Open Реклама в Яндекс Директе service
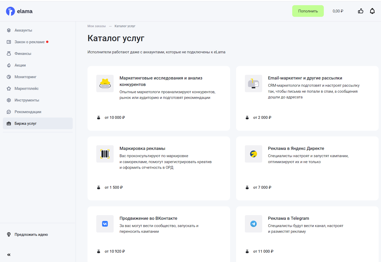 tap(296, 148)
